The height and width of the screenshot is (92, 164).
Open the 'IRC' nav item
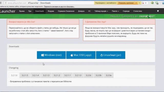pyautogui.click(x=89, y=11)
